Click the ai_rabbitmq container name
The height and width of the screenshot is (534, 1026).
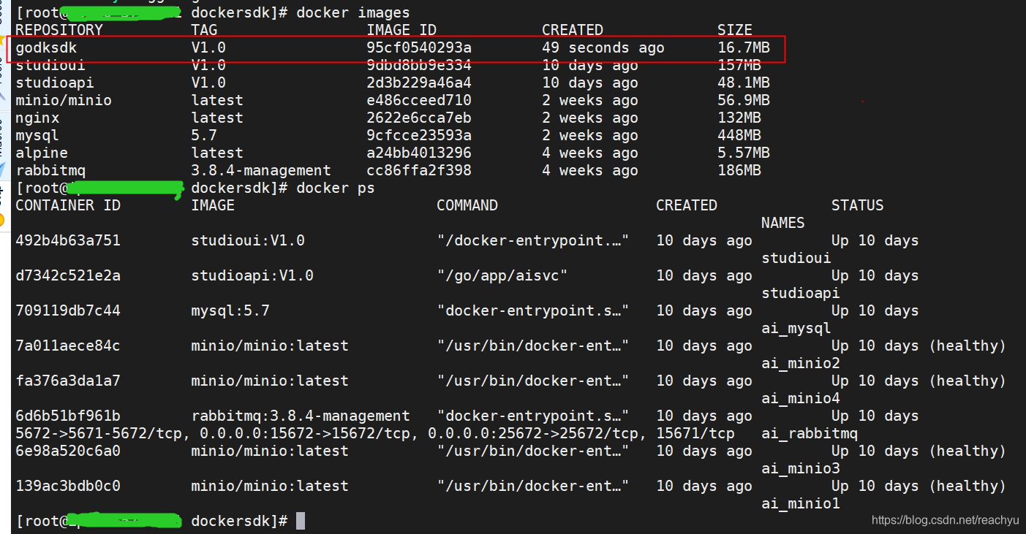coord(810,433)
